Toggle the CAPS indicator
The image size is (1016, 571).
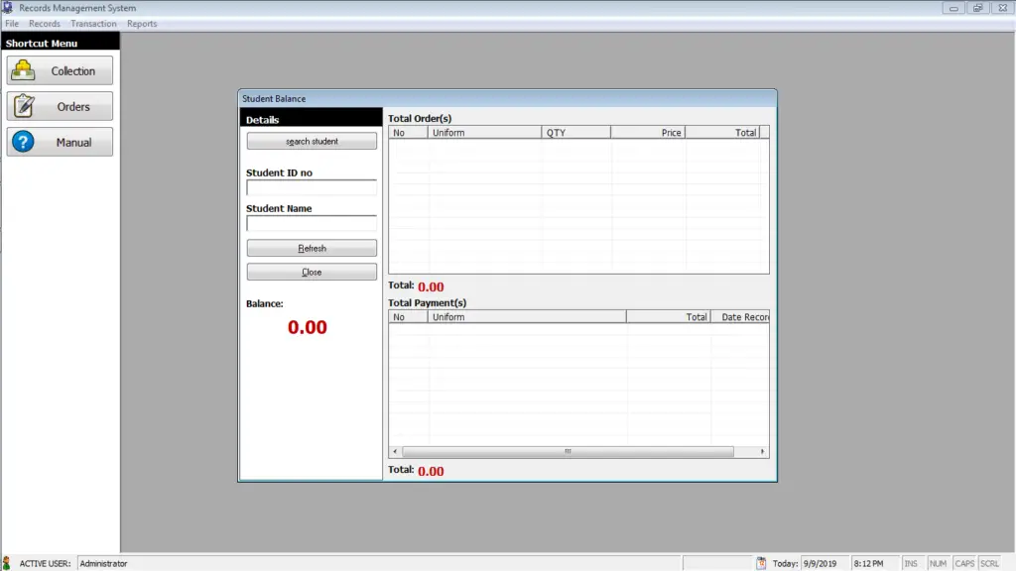[x=963, y=563]
